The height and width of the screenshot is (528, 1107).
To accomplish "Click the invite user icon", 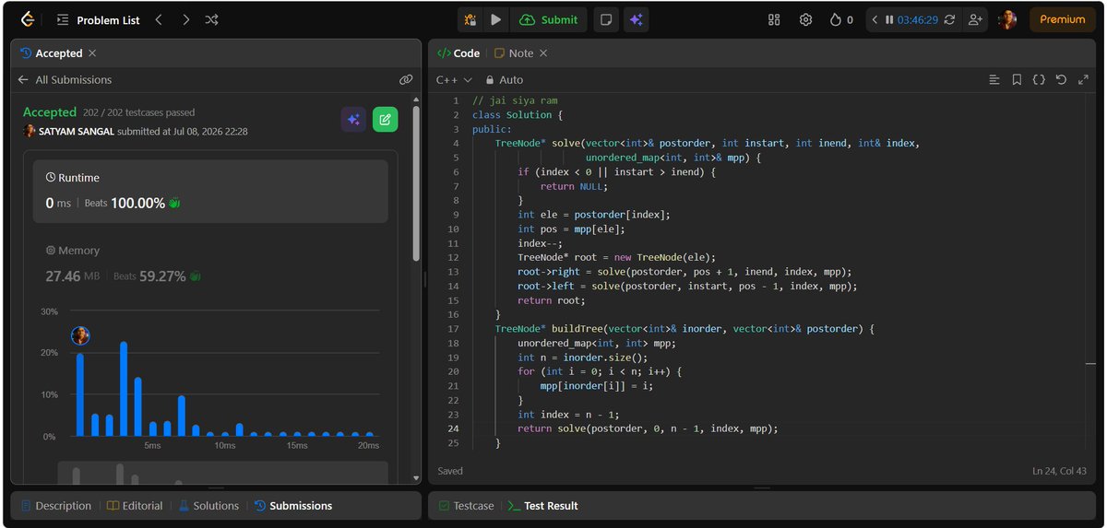I will [x=975, y=19].
